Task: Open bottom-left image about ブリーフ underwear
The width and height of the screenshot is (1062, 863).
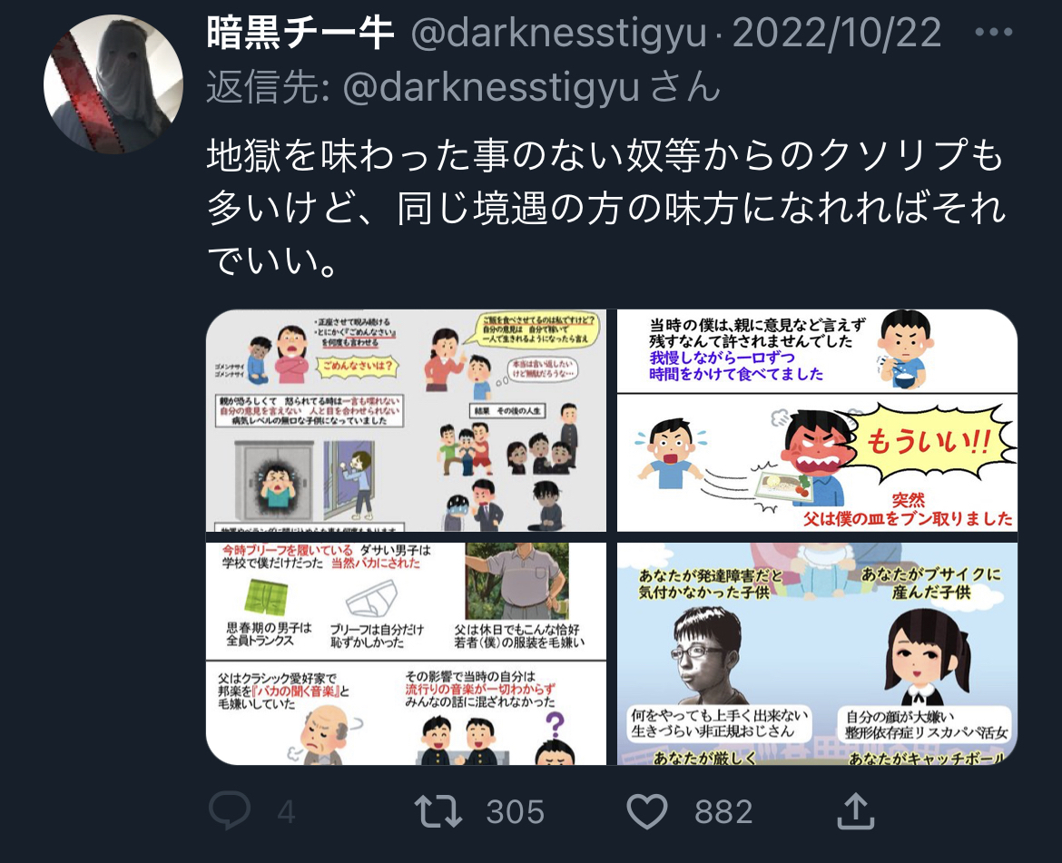Action: tap(406, 654)
